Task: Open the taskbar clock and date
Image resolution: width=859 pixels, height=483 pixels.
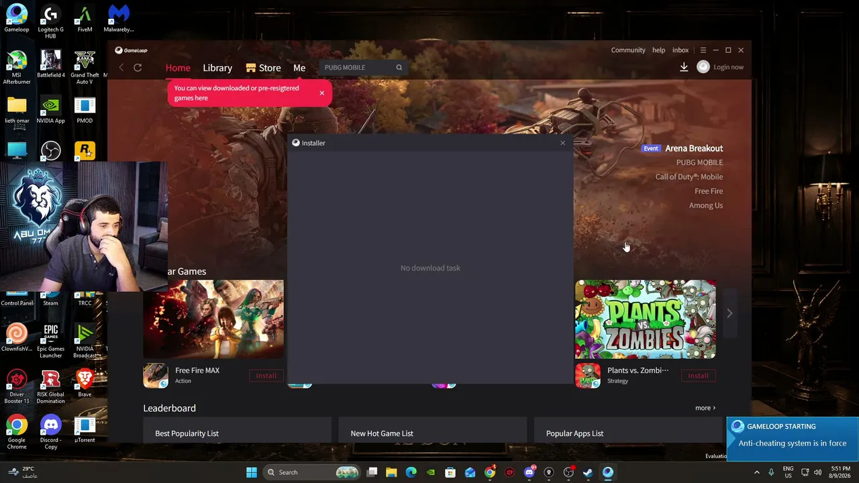Action: (x=840, y=472)
